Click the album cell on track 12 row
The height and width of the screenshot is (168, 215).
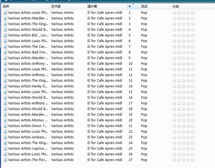tap(105, 75)
